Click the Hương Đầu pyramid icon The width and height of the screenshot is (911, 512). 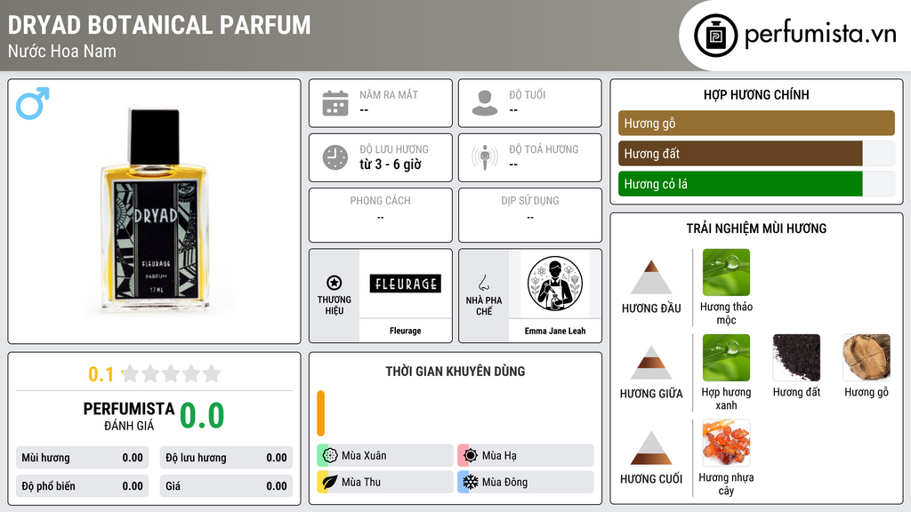(x=651, y=277)
